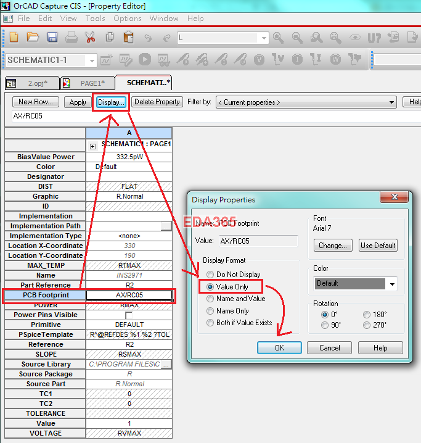
Task: Open the File menu
Action: coord(23,19)
